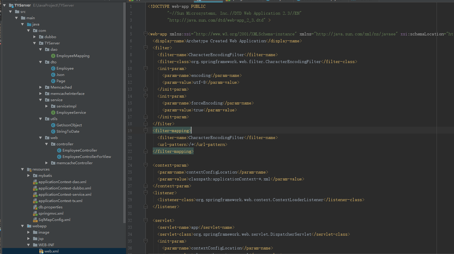Click the java source folder icon

click(x=29, y=24)
